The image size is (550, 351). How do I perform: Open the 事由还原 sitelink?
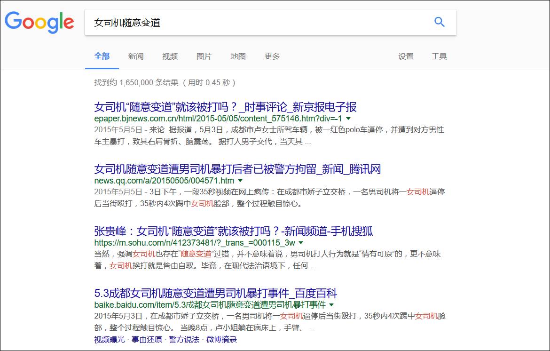(x=147, y=339)
